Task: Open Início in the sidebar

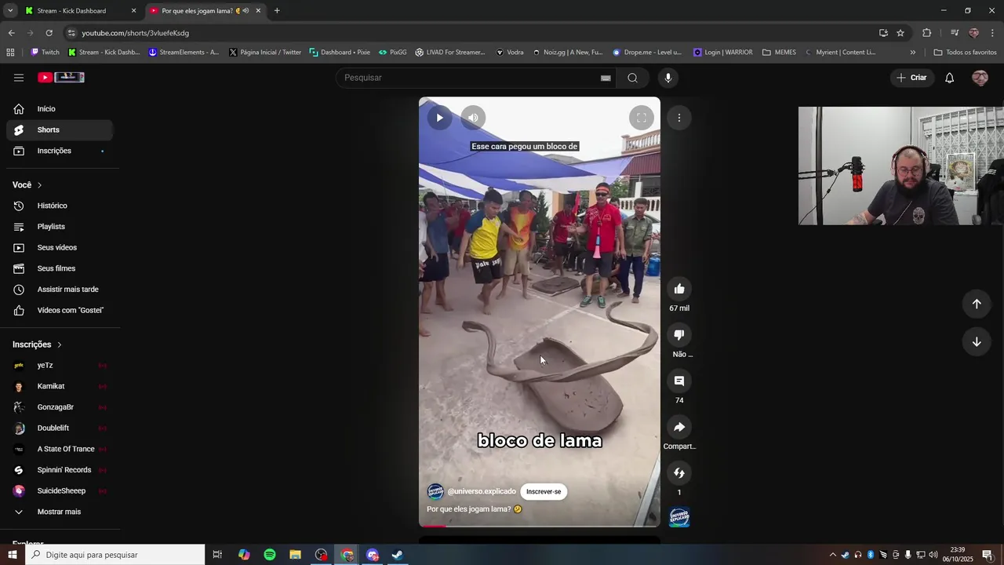Action: click(60, 109)
